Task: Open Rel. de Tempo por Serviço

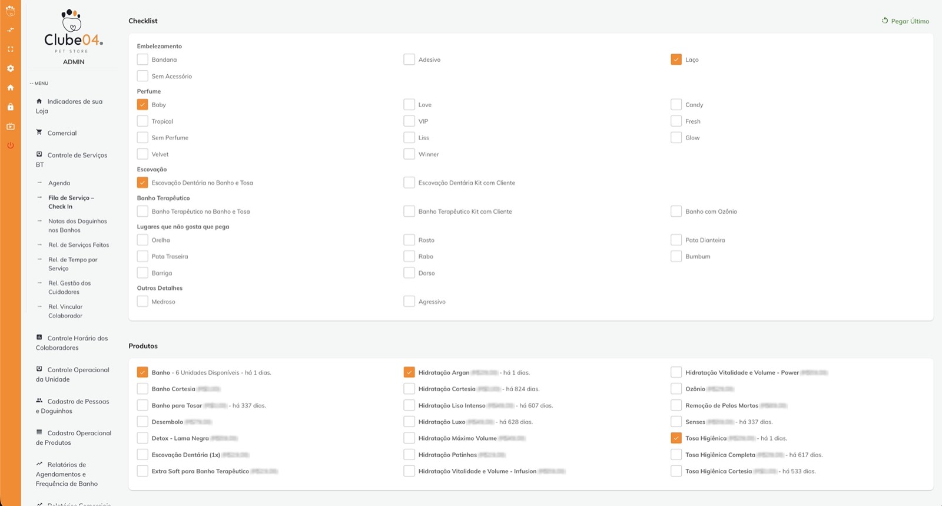Action: [x=72, y=264]
